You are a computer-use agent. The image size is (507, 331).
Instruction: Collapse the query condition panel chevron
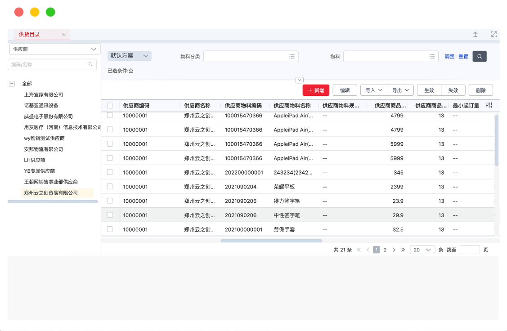point(300,80)
